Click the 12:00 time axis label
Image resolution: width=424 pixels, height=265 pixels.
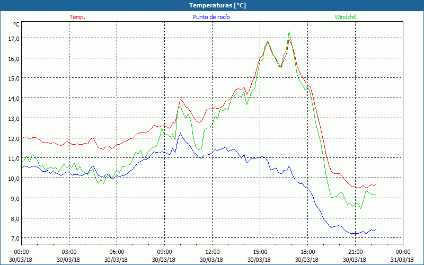tap(213, 252)
